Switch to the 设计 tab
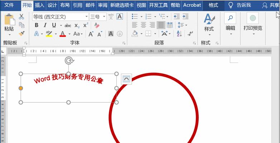The height and width of the screenshot is (143, 280). click(52, 5)
